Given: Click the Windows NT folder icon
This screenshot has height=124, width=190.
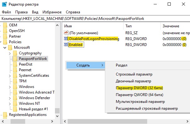Looking at the screenshot, I should (15, 103).
